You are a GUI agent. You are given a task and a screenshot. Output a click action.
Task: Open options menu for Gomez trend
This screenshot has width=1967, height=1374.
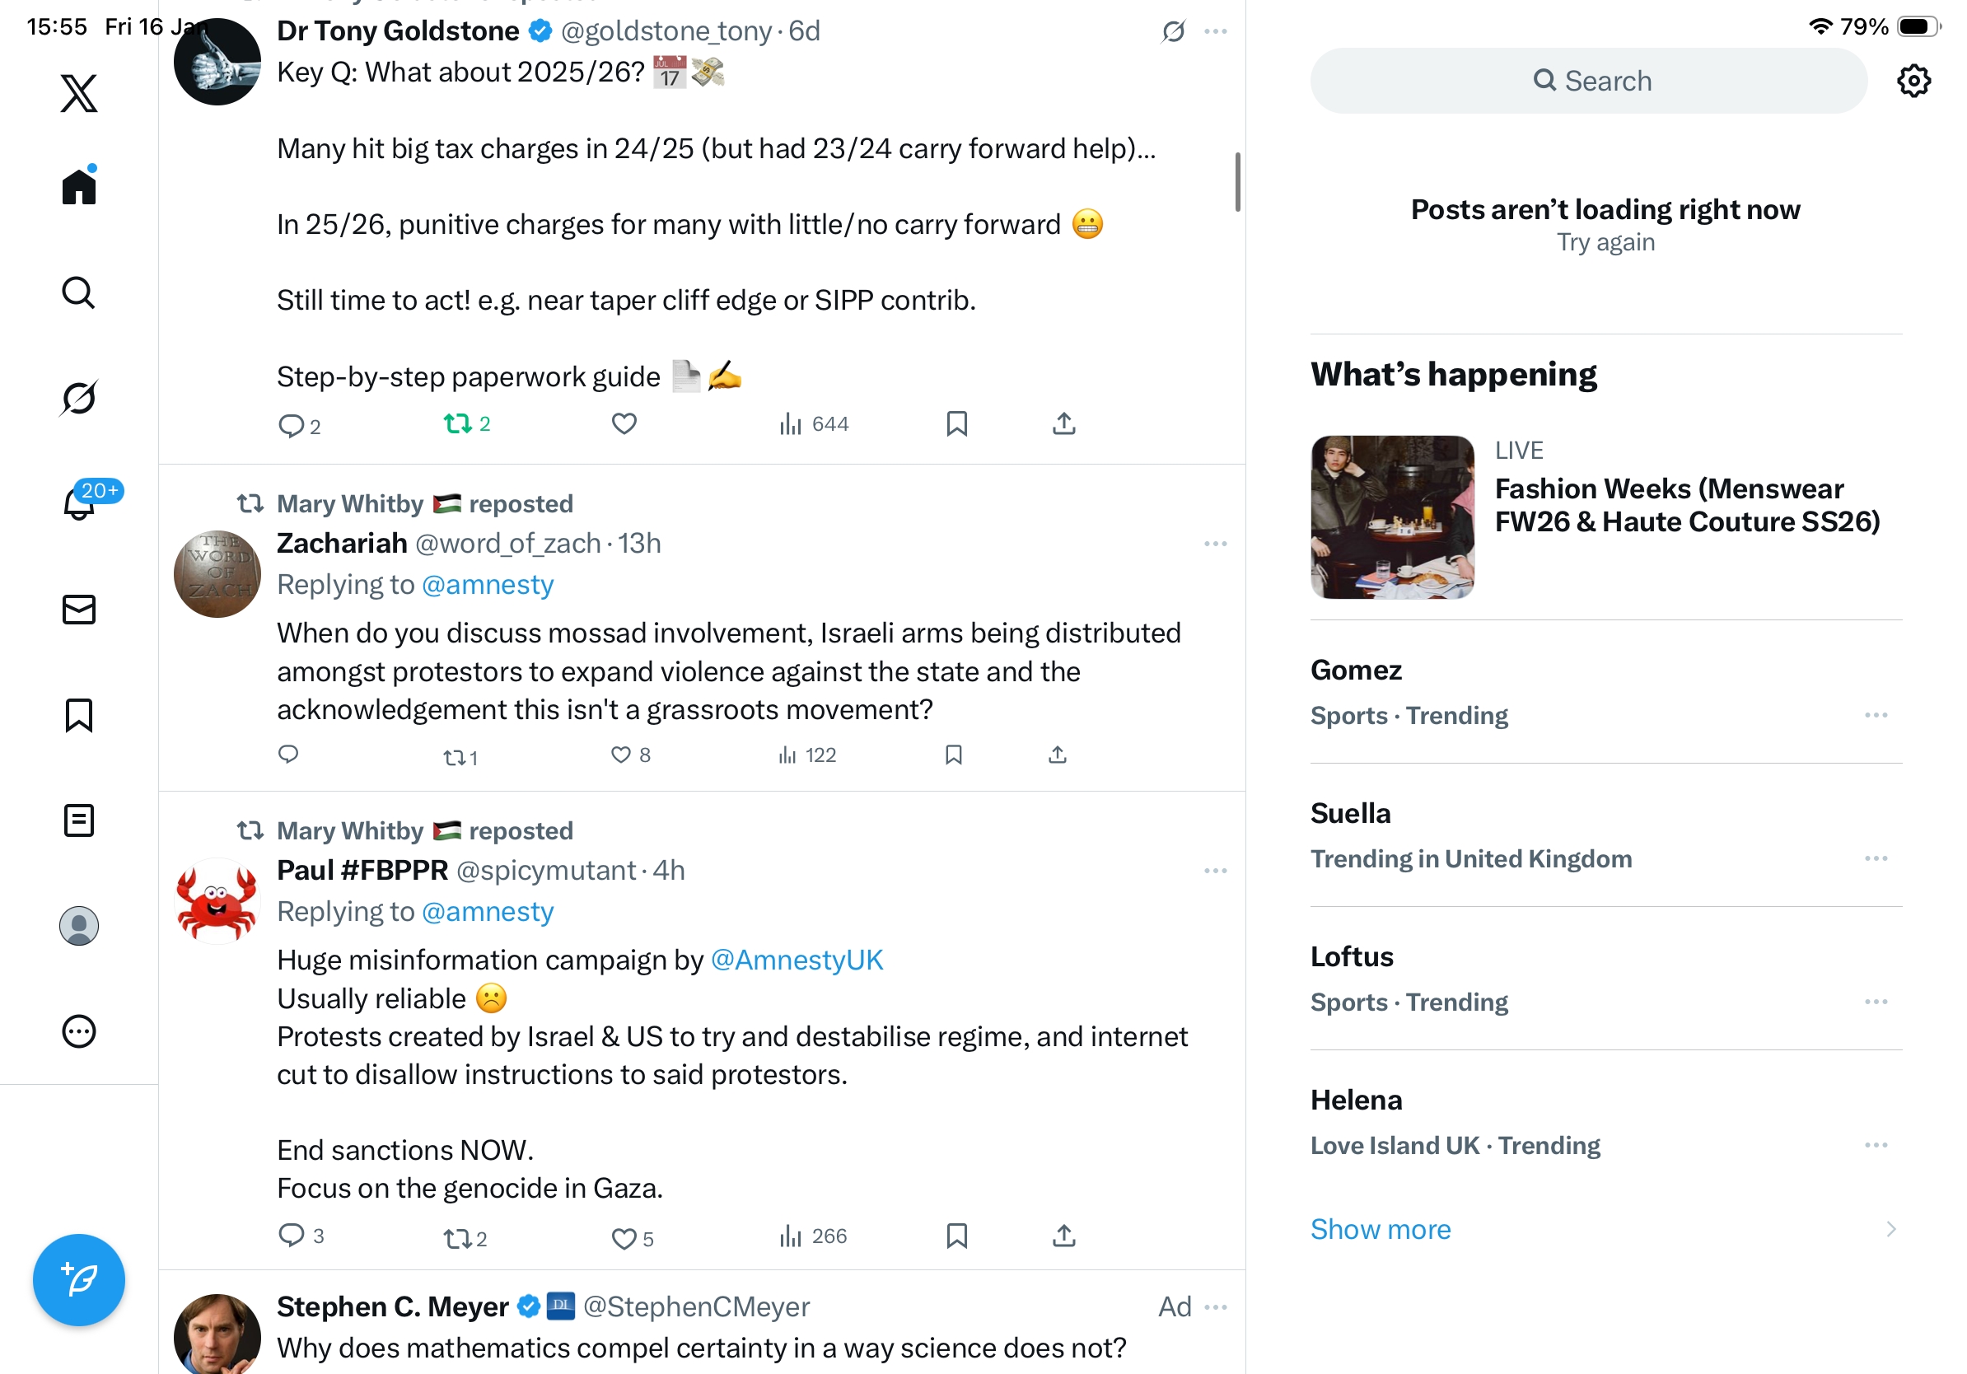[x=1876, y=715]
